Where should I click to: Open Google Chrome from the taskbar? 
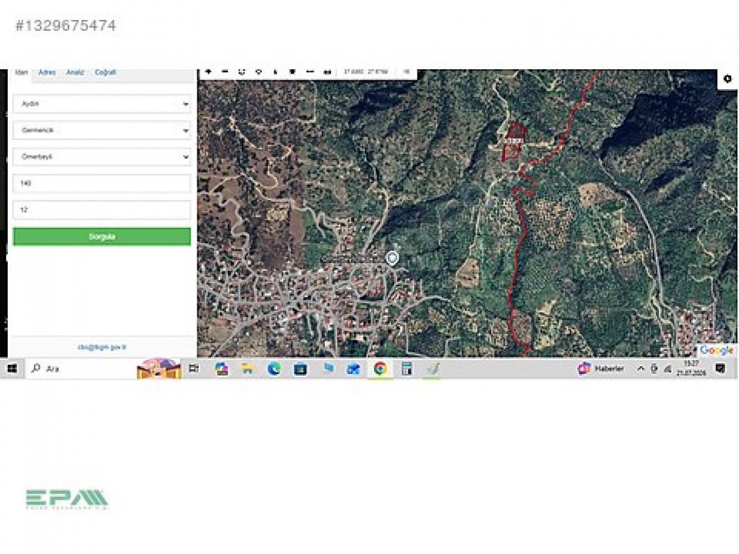[380, 368]
